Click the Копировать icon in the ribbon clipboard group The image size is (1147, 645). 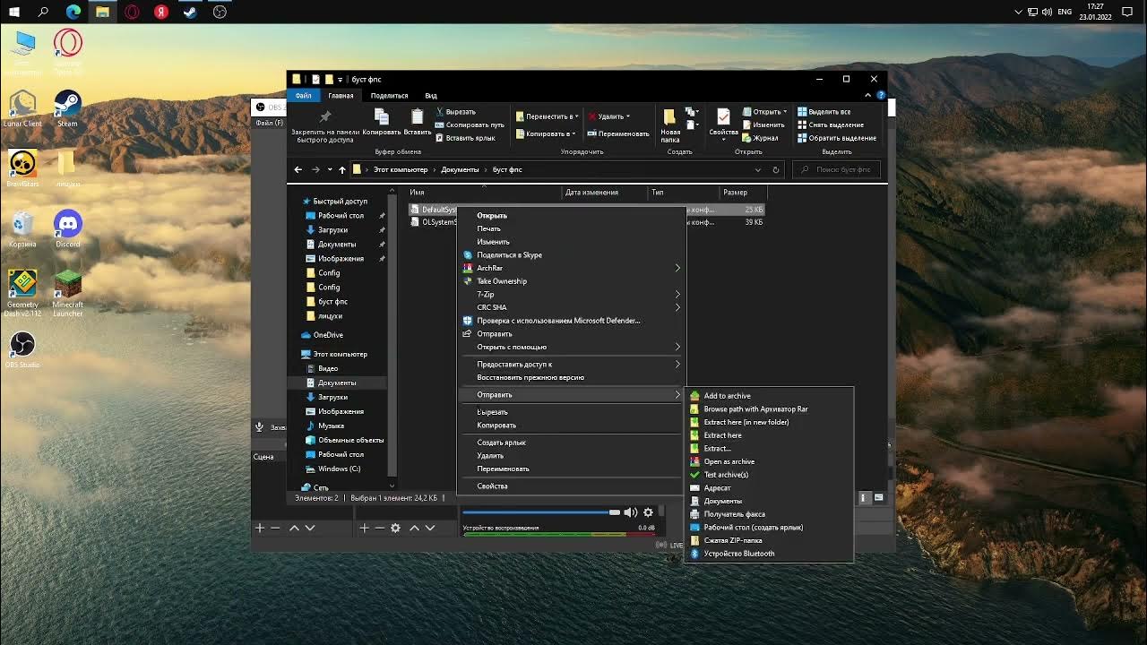382,121
